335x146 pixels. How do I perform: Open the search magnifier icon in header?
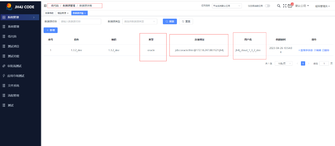coord(279,6)
